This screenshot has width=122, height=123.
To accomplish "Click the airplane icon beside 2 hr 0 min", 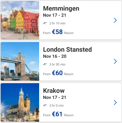I will pos(45,105).
